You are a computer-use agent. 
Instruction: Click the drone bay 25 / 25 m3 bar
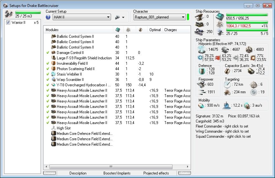[28, 12]
